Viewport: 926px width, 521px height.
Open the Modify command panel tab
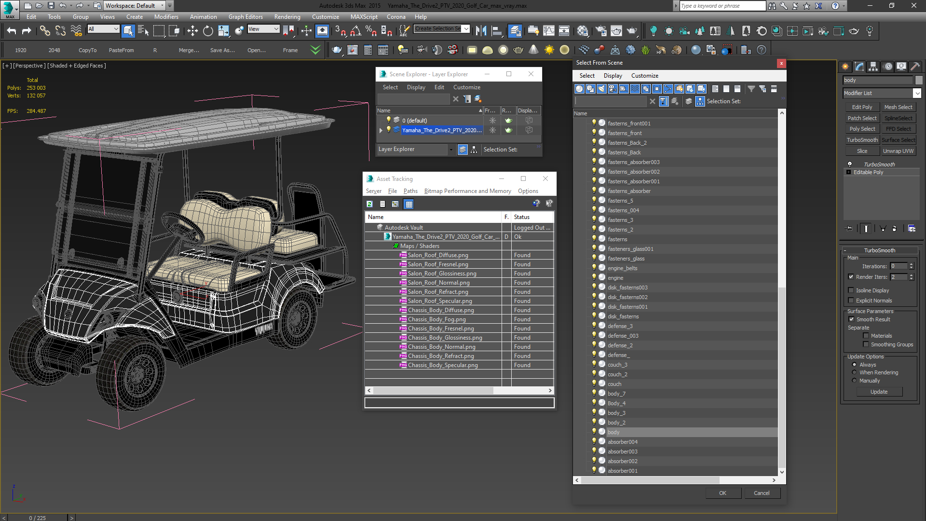[x=859, y=67]
